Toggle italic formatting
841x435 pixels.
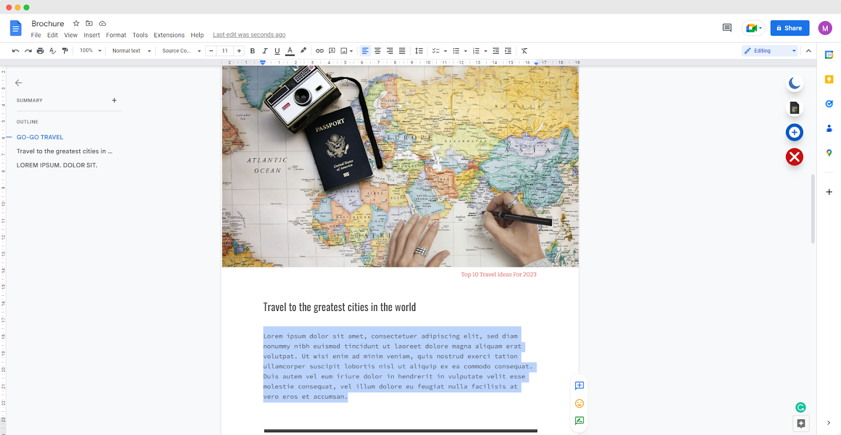265,51
